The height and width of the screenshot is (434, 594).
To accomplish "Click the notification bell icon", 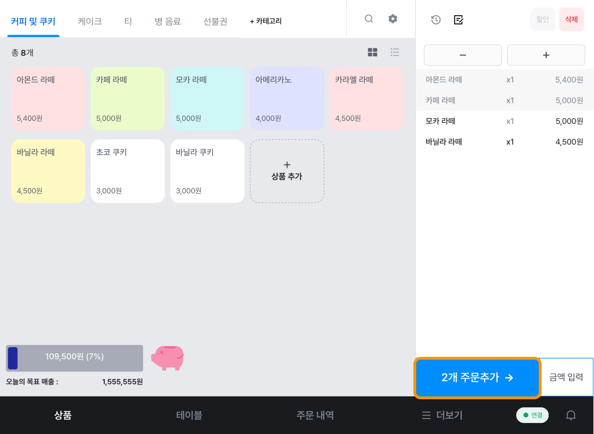I will (x=571, y=415).
